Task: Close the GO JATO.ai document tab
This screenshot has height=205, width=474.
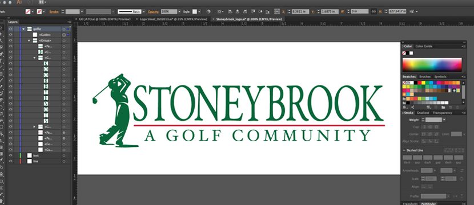Action: pos(76,19)
